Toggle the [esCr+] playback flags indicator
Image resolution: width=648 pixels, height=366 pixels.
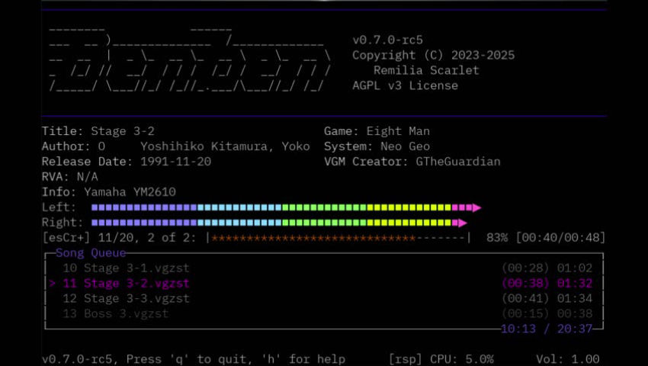click(69, 238)
